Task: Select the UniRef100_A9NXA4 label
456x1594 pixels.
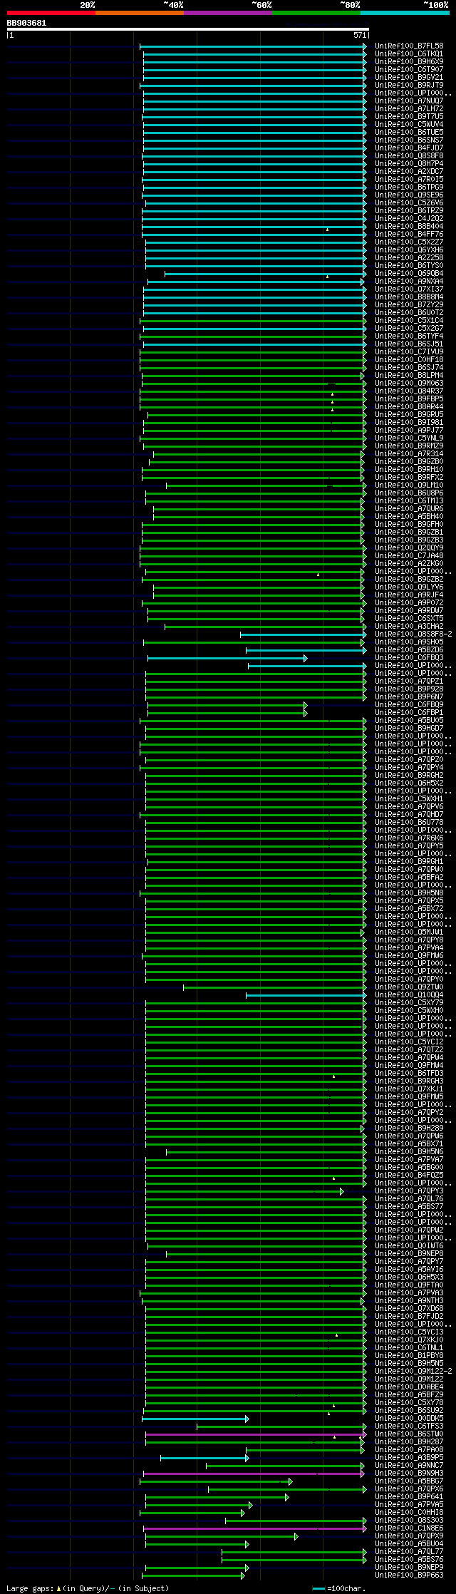Action: click(x=409, y=282)
